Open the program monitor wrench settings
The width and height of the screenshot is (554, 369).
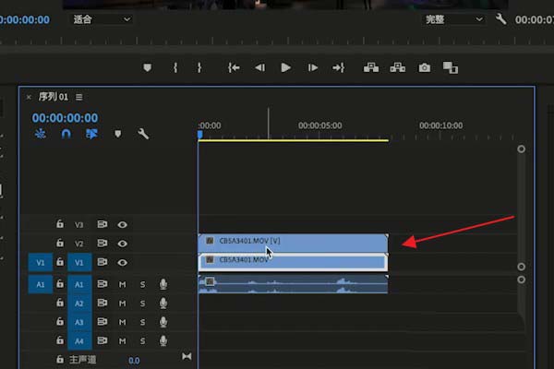tap(501, 19)
